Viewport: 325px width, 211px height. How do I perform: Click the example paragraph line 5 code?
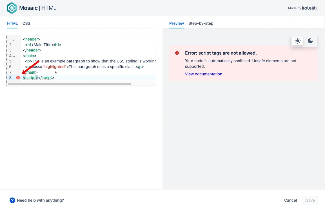point(90,61)
